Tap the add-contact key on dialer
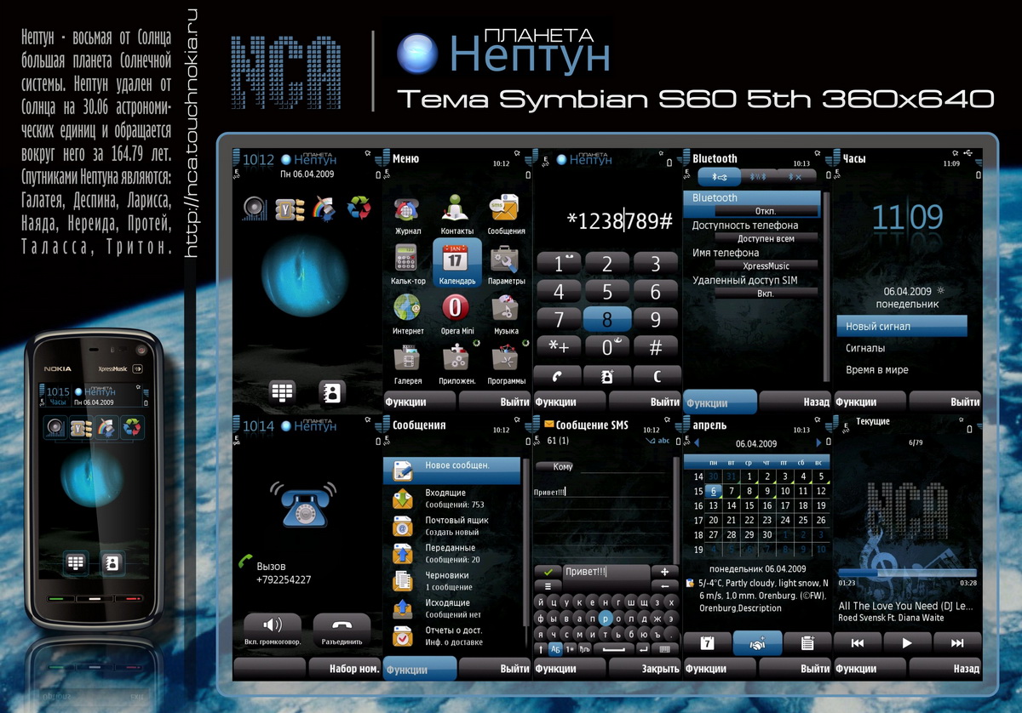The width and height of the screenshot is (1022, 713). pyautogui.click(x=607, y=375)
